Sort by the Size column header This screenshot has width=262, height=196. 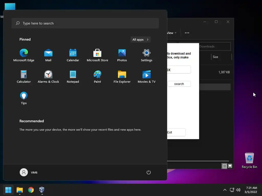pos(221,57)
